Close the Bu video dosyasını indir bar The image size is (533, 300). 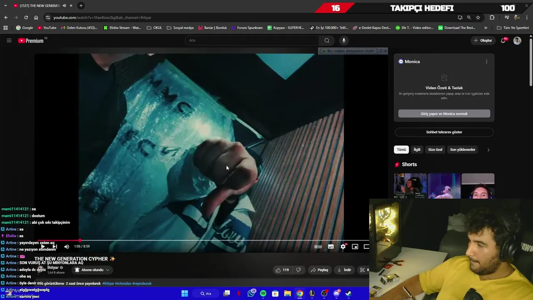(x=385, y=51)
